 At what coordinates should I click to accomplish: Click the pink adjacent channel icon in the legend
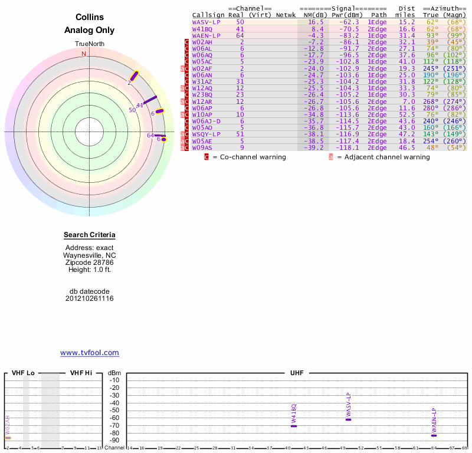click(331, 157)
